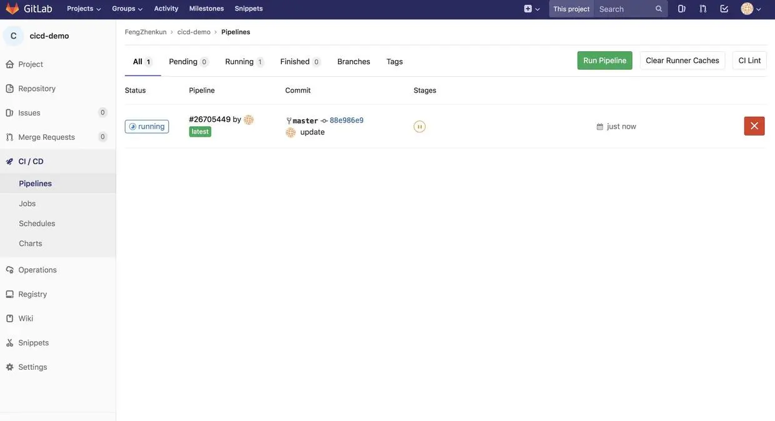This screenshot has width=775, height=421.
Task: Open the to-do list checkmark icon
Action: tap(724, 9)
